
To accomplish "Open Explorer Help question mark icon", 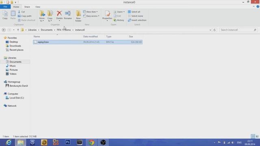I will point(258,6).
